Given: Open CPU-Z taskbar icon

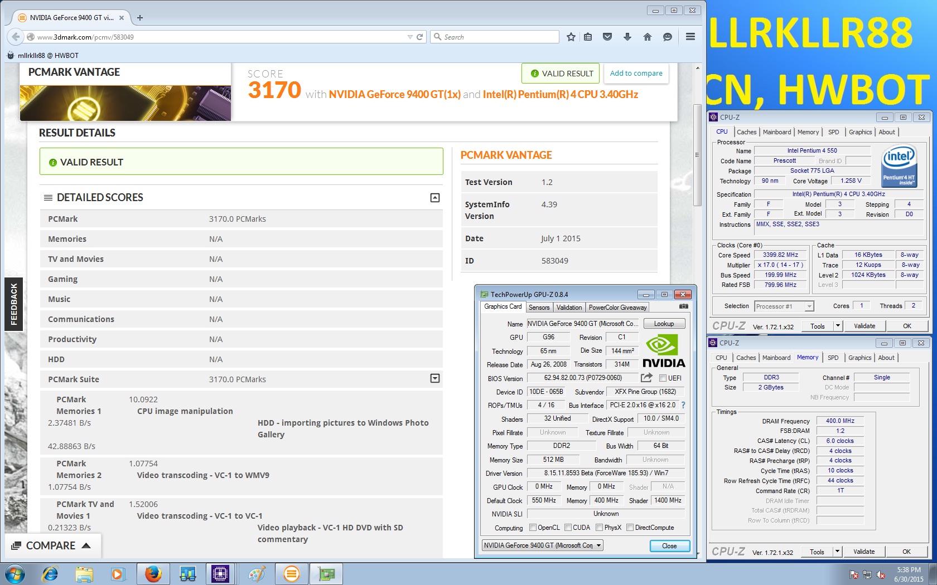Looking at the screenshot, I should 220,574.
